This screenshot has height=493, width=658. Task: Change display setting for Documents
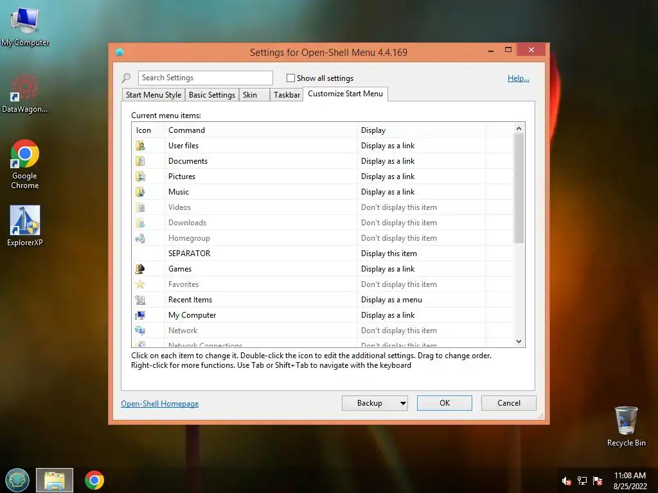387,161
